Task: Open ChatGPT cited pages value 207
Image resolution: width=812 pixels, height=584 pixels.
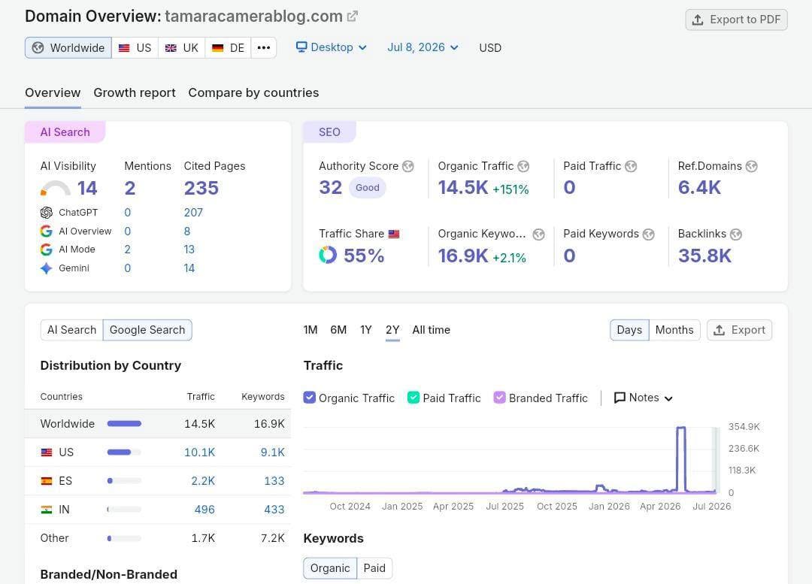Action: [x=193, y=212]
